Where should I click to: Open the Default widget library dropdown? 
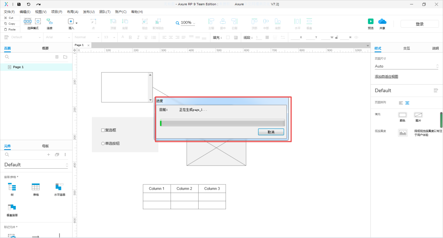pyautogui.click(x=36, y=165)
